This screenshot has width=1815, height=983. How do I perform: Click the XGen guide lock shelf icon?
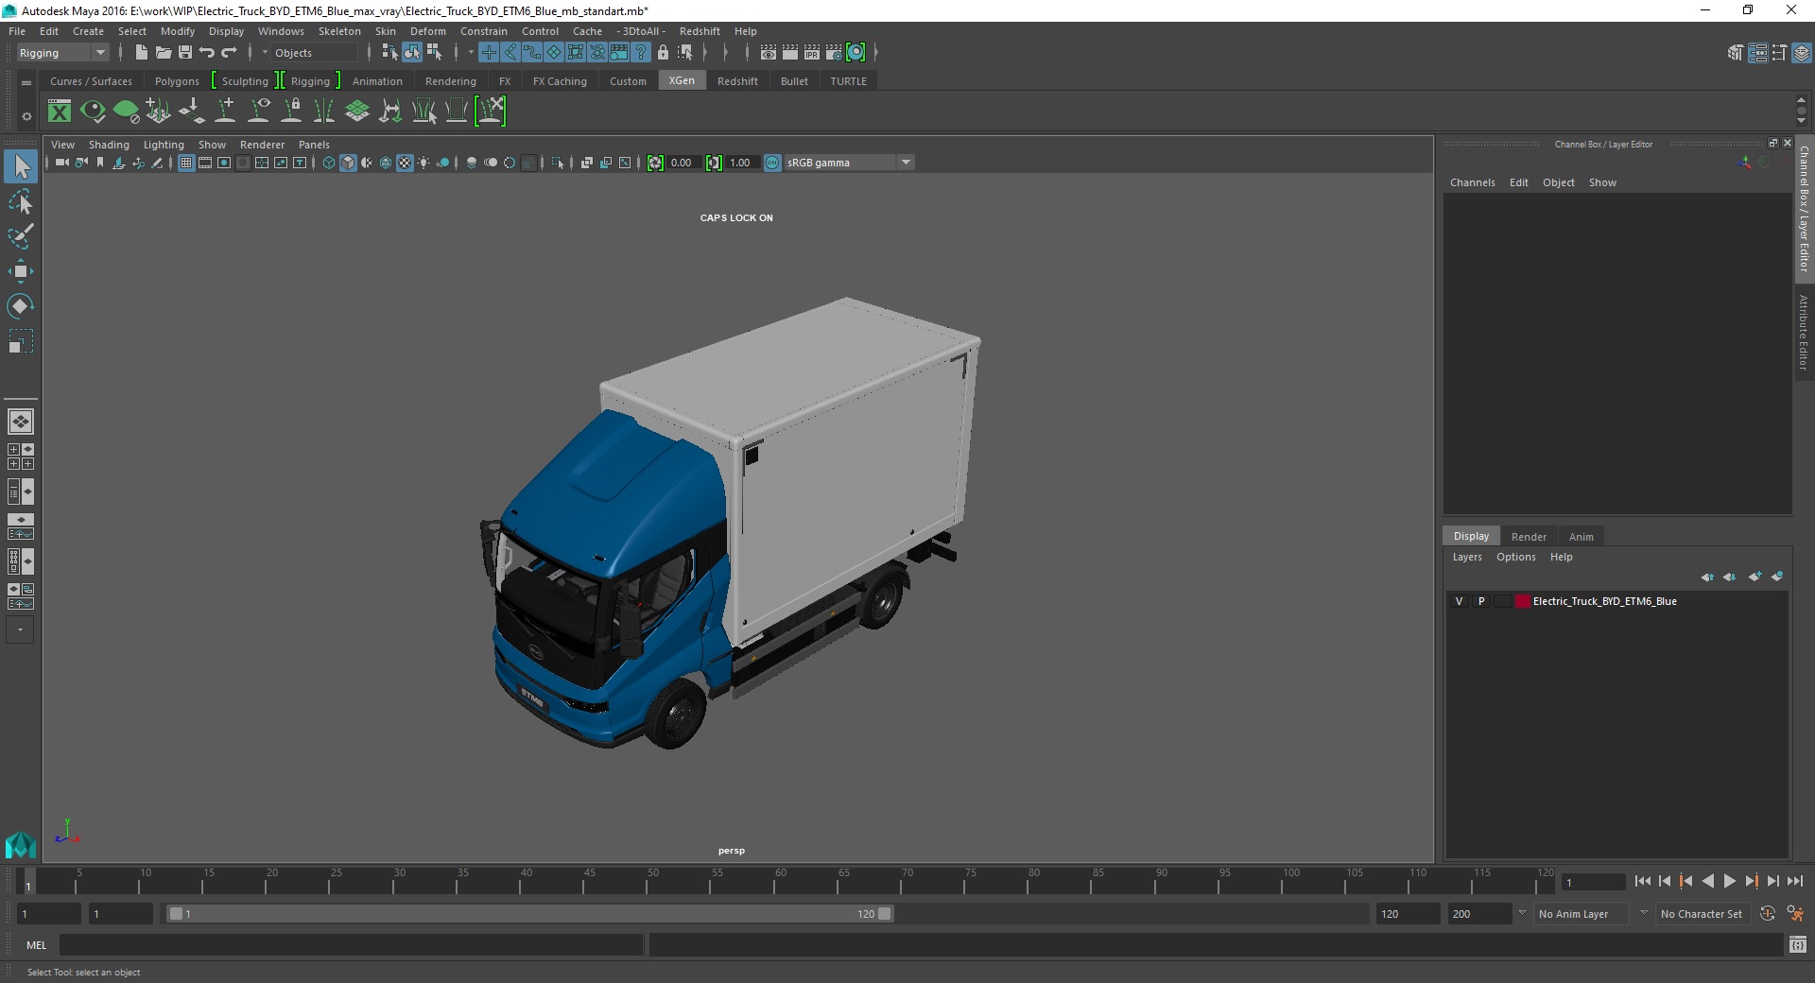(292, 112)
